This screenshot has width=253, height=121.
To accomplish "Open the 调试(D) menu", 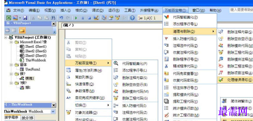I will 98,10.
